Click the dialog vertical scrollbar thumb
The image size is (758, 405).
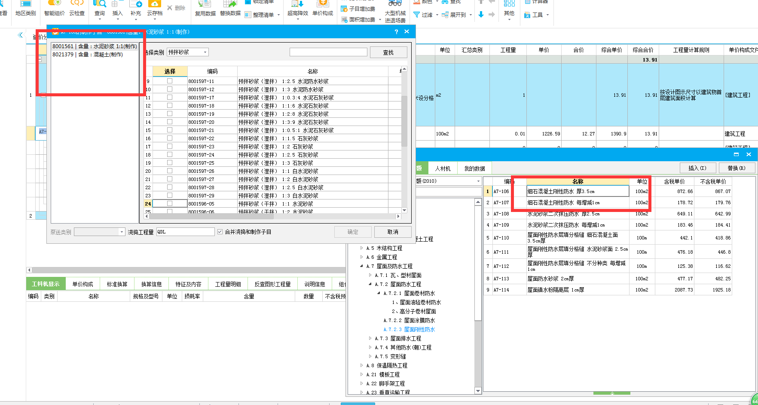[404, 120]
